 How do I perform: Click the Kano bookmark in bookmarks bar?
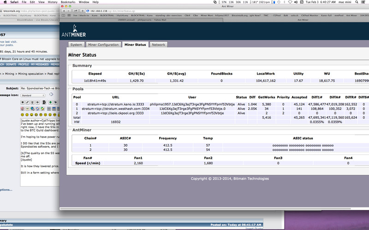95,16
